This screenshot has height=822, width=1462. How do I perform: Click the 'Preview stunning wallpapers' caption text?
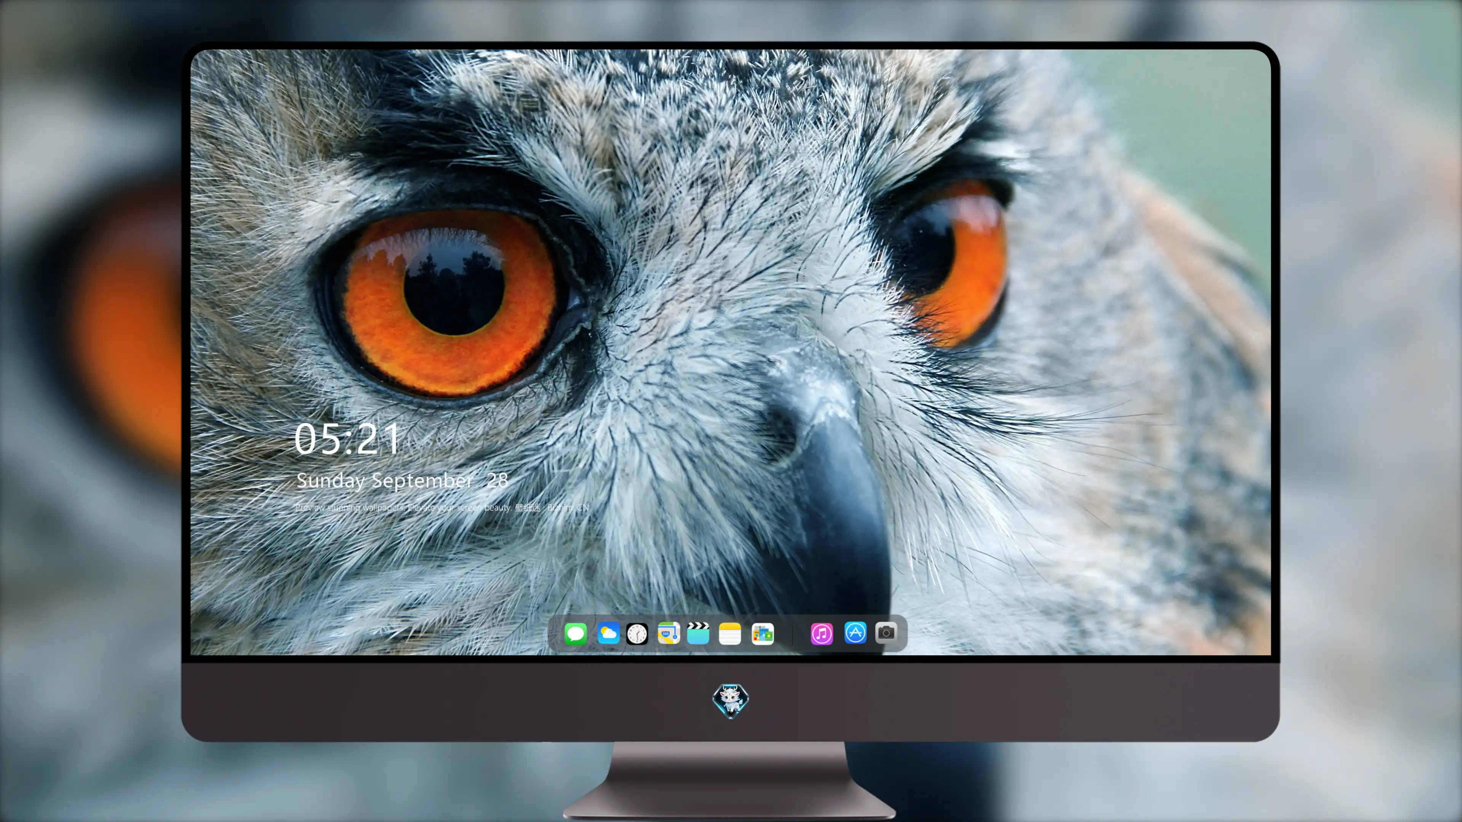(x=442, y=507)
